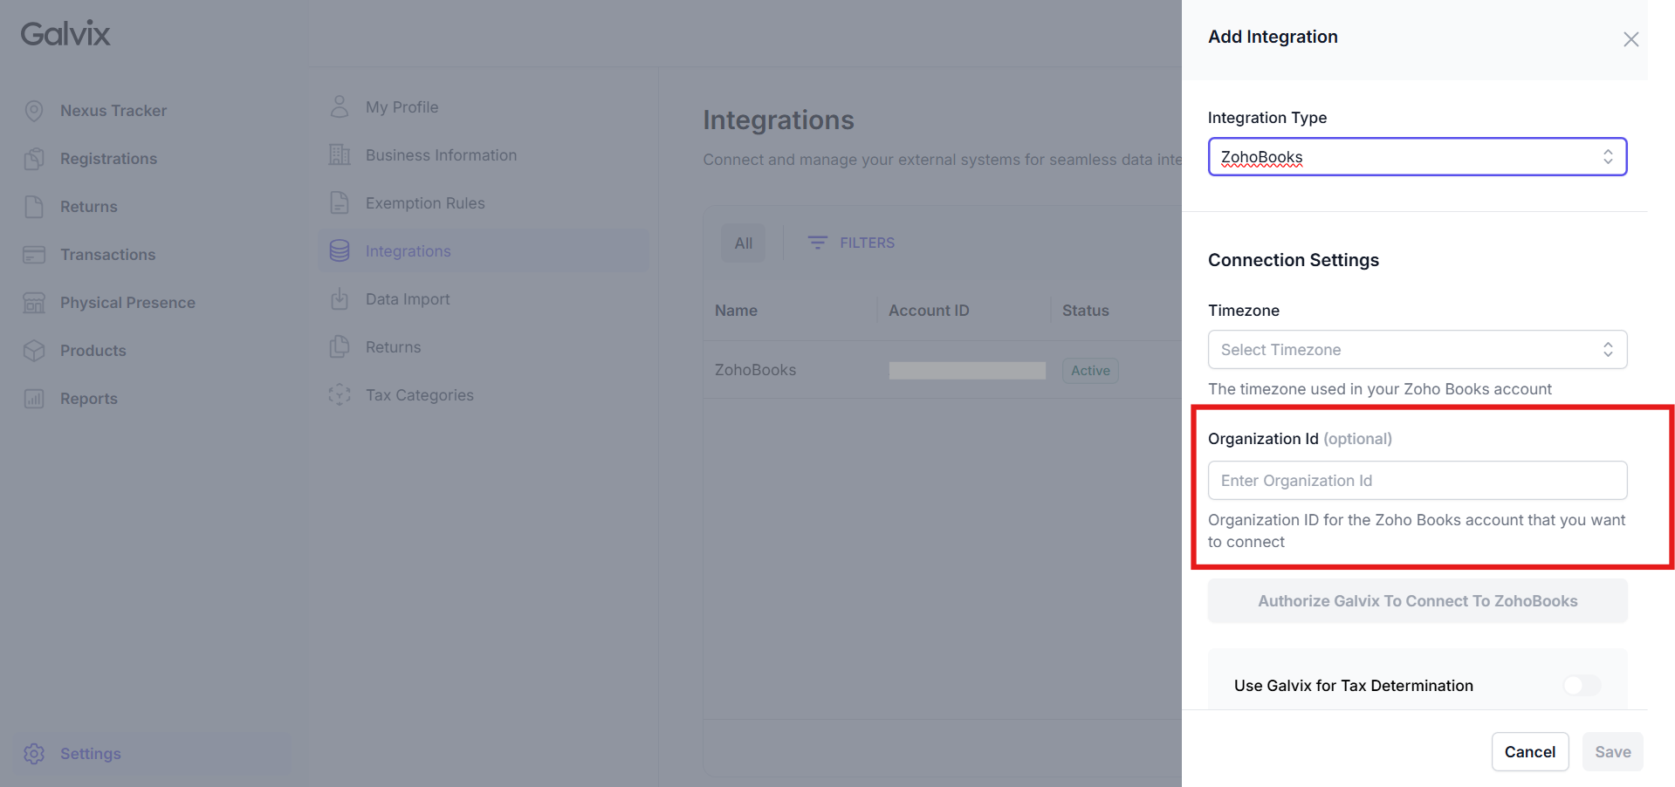Select the All filter tab
1675x787 pixels.
[x=743, y=243]
